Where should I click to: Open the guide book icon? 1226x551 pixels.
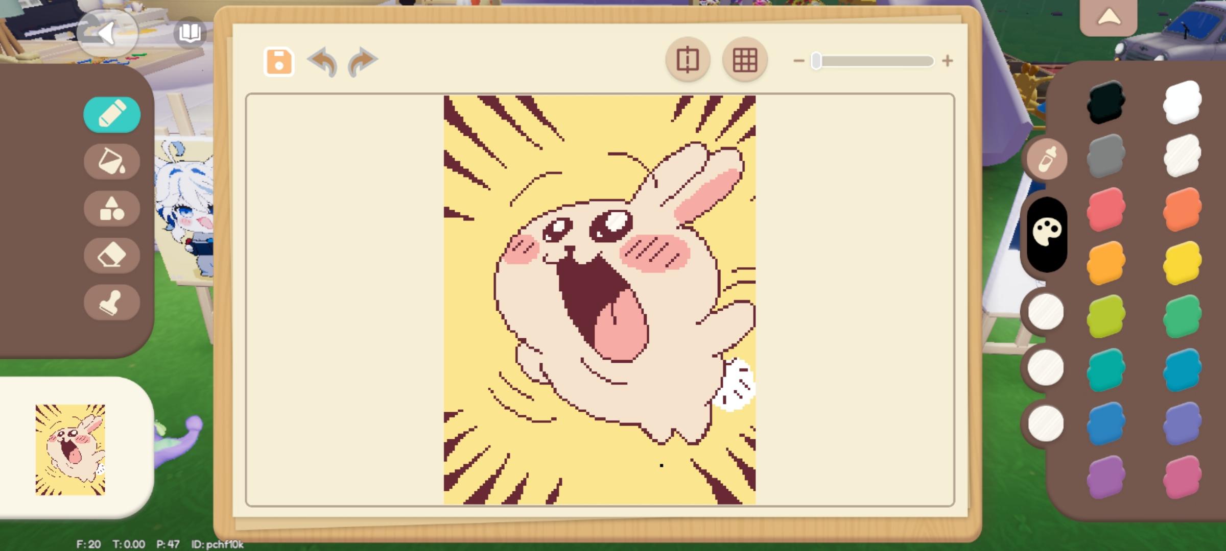coord(190,33)
